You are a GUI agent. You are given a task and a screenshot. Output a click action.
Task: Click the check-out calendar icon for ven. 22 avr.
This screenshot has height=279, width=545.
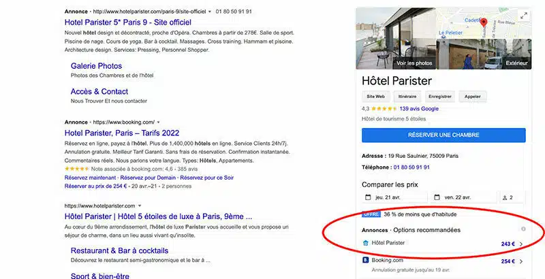coord(437,197)
